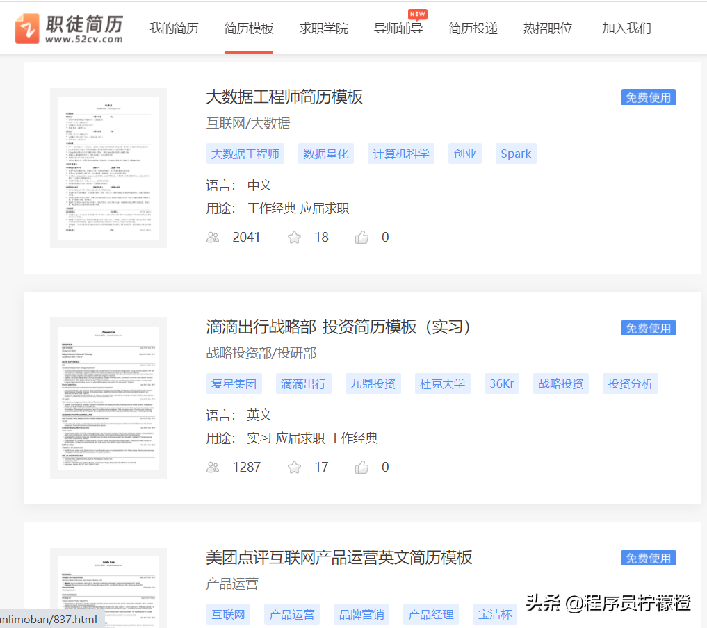Viewport: 707px width, 628px height.
Task: Select the Spark tag link
Action: pyautogui.click(x=515, y=153)
